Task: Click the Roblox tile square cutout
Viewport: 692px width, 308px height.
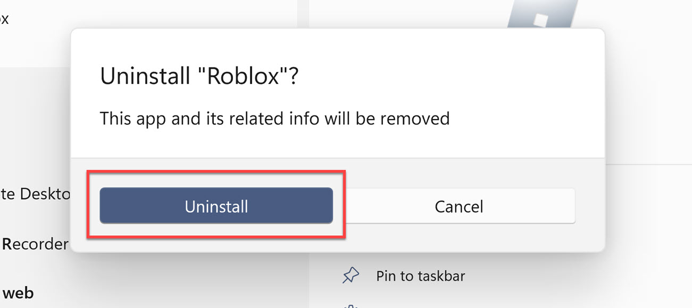Action: pos(539,20)
